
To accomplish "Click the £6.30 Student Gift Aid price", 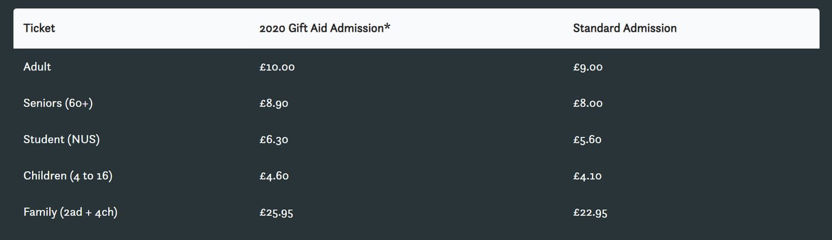I will (x=274, y=140).
